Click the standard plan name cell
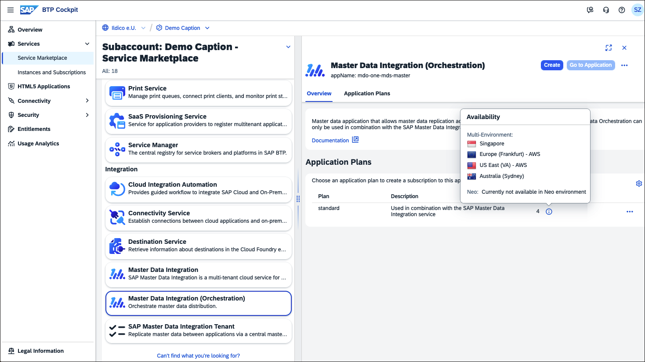Screen dimensions: 645x362 coord(329,208)
